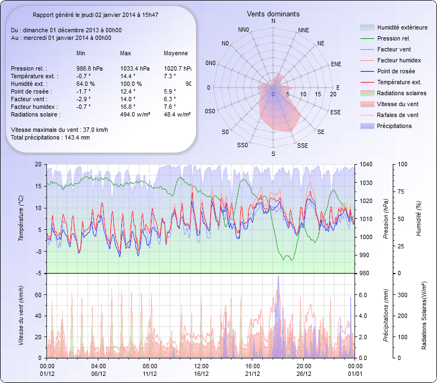Viewport: 437px width, 383px height.
Task: Click the SSE label on wind rose
Action: (x=302, y=146)
